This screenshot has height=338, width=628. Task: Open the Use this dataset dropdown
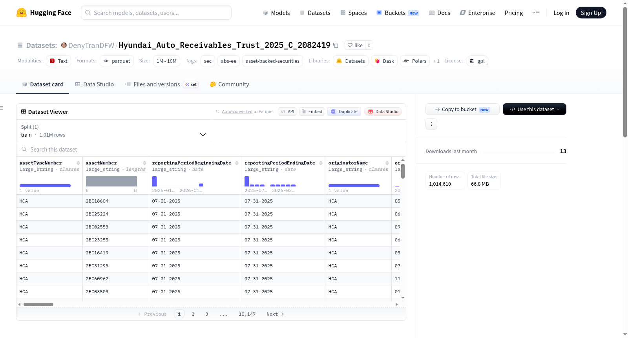pyautogui.click(x=535, y=109)
